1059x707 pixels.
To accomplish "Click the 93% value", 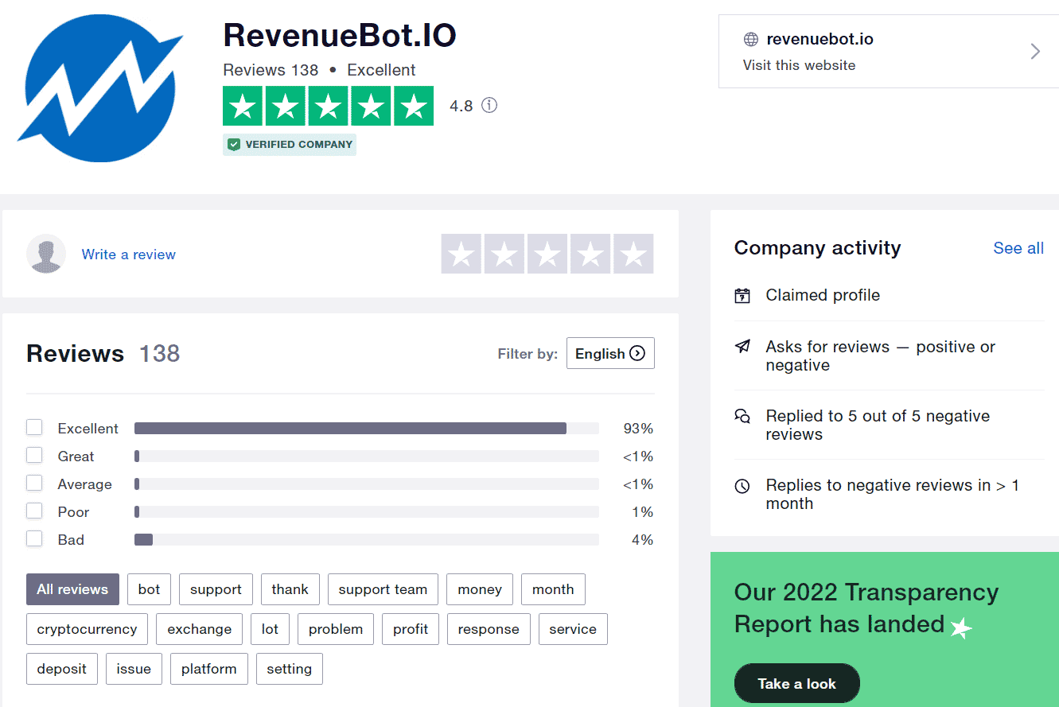I will click(638, 429).
